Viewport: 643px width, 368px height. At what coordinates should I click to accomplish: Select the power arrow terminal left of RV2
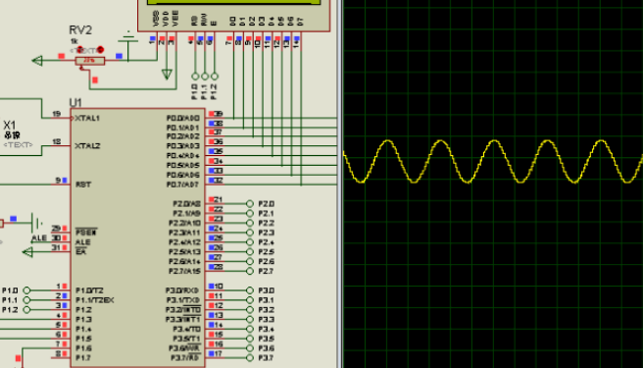[37, 61]
